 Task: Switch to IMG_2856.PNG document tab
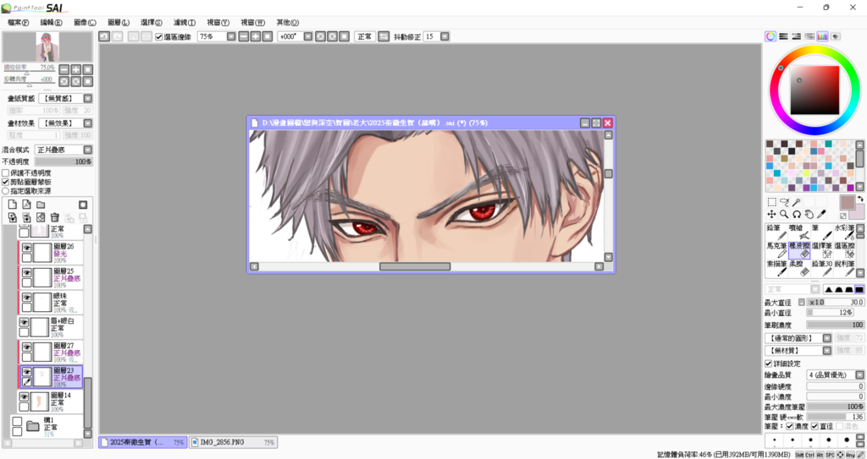pyautogui.click(x=233, y=442)
